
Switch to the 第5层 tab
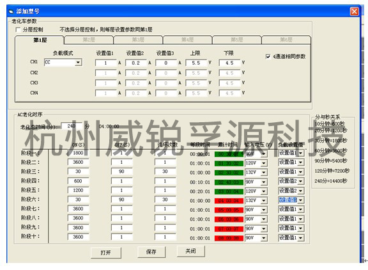point(236,40)
